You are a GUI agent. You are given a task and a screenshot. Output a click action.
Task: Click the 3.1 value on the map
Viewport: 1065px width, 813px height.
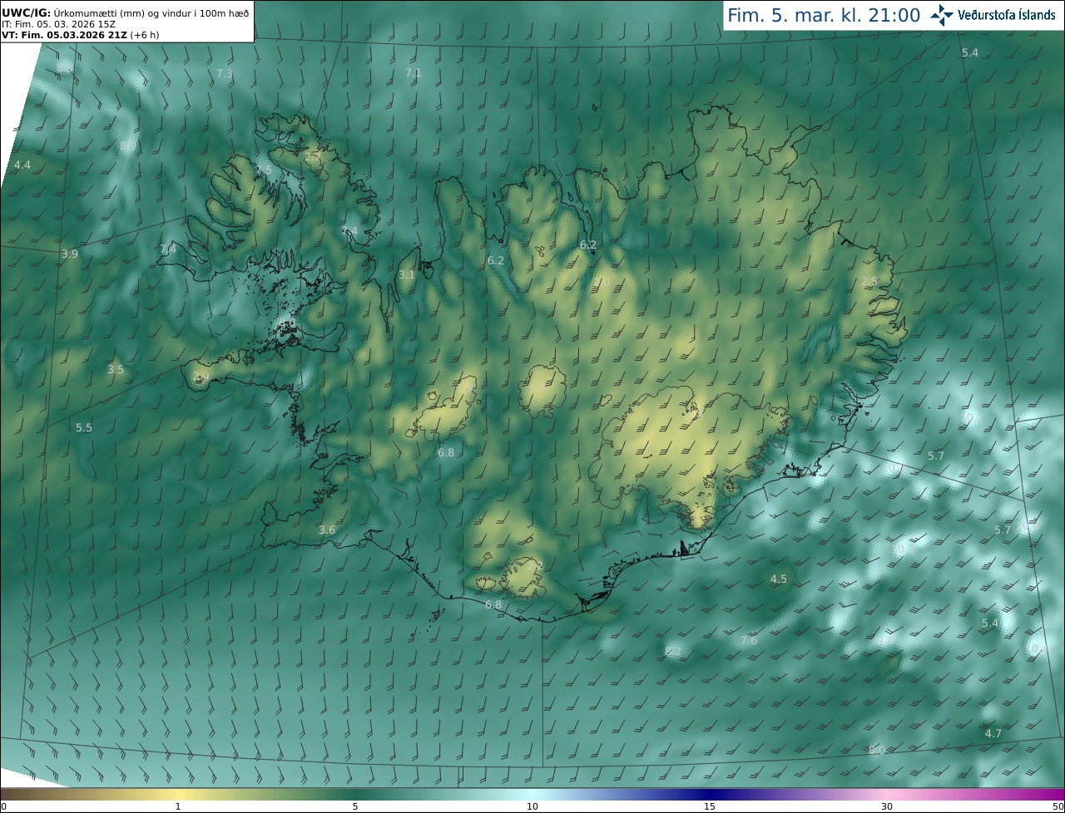click(x=406, y=275)
